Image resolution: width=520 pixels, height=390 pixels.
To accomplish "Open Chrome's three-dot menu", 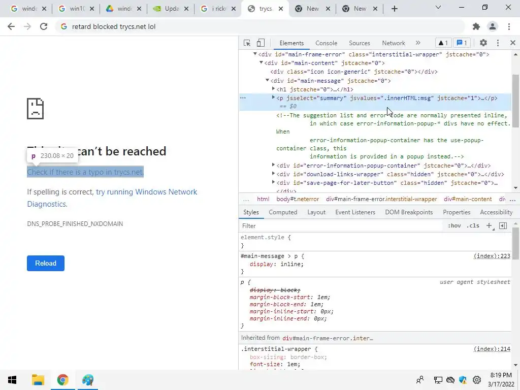I will pyautogui.click(x=509, y=26).
